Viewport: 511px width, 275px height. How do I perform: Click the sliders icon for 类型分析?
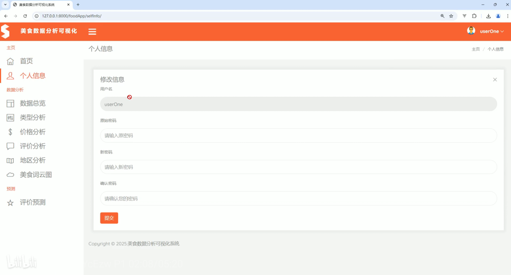(x=10, y=118)
